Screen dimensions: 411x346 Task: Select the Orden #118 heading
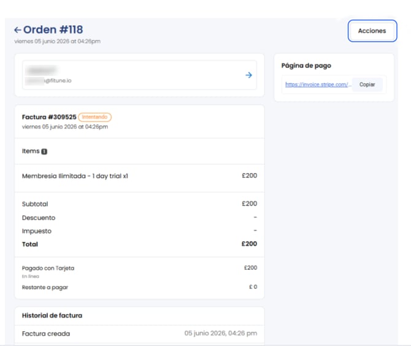[x=53, y=29]
